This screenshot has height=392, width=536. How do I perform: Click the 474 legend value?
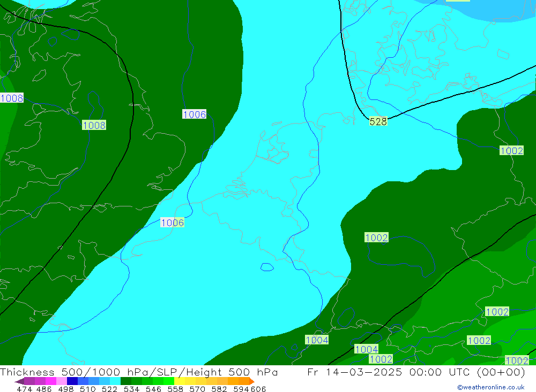click(x=24, y=389)
